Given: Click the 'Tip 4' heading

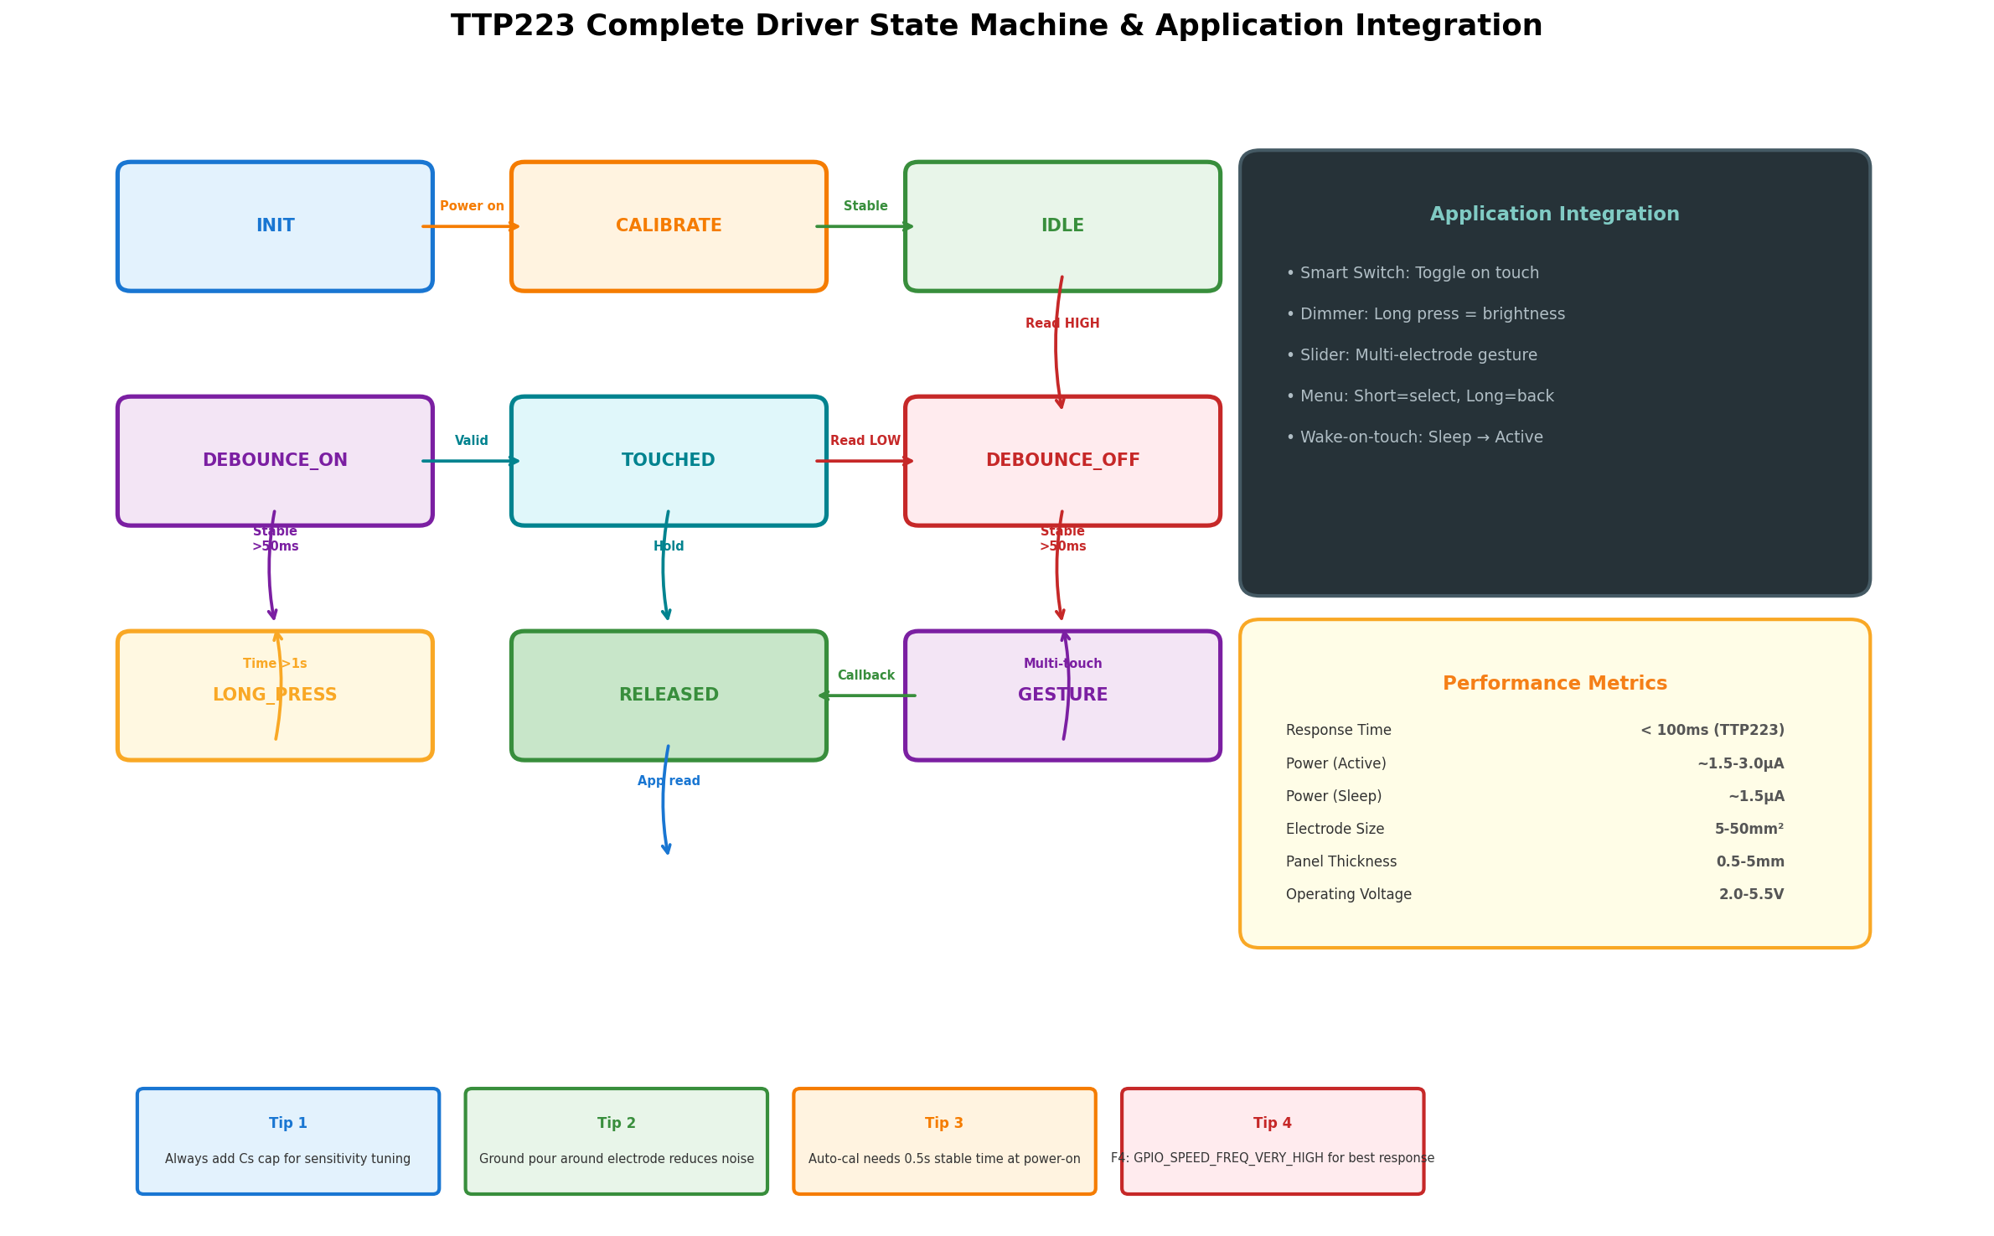Looking at the screenshot, I should click(1273, 1123).
